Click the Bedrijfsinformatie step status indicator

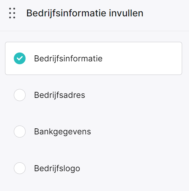point(20,58)
